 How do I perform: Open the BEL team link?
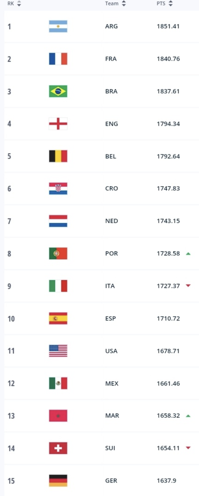tap(111, 156)
